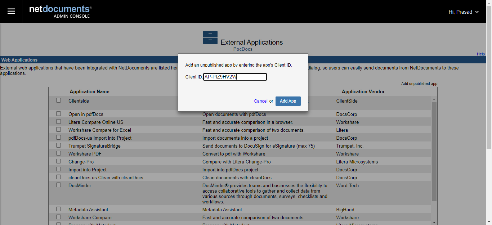Click the Word-Tech vendor cell

[x=347, y=185]
